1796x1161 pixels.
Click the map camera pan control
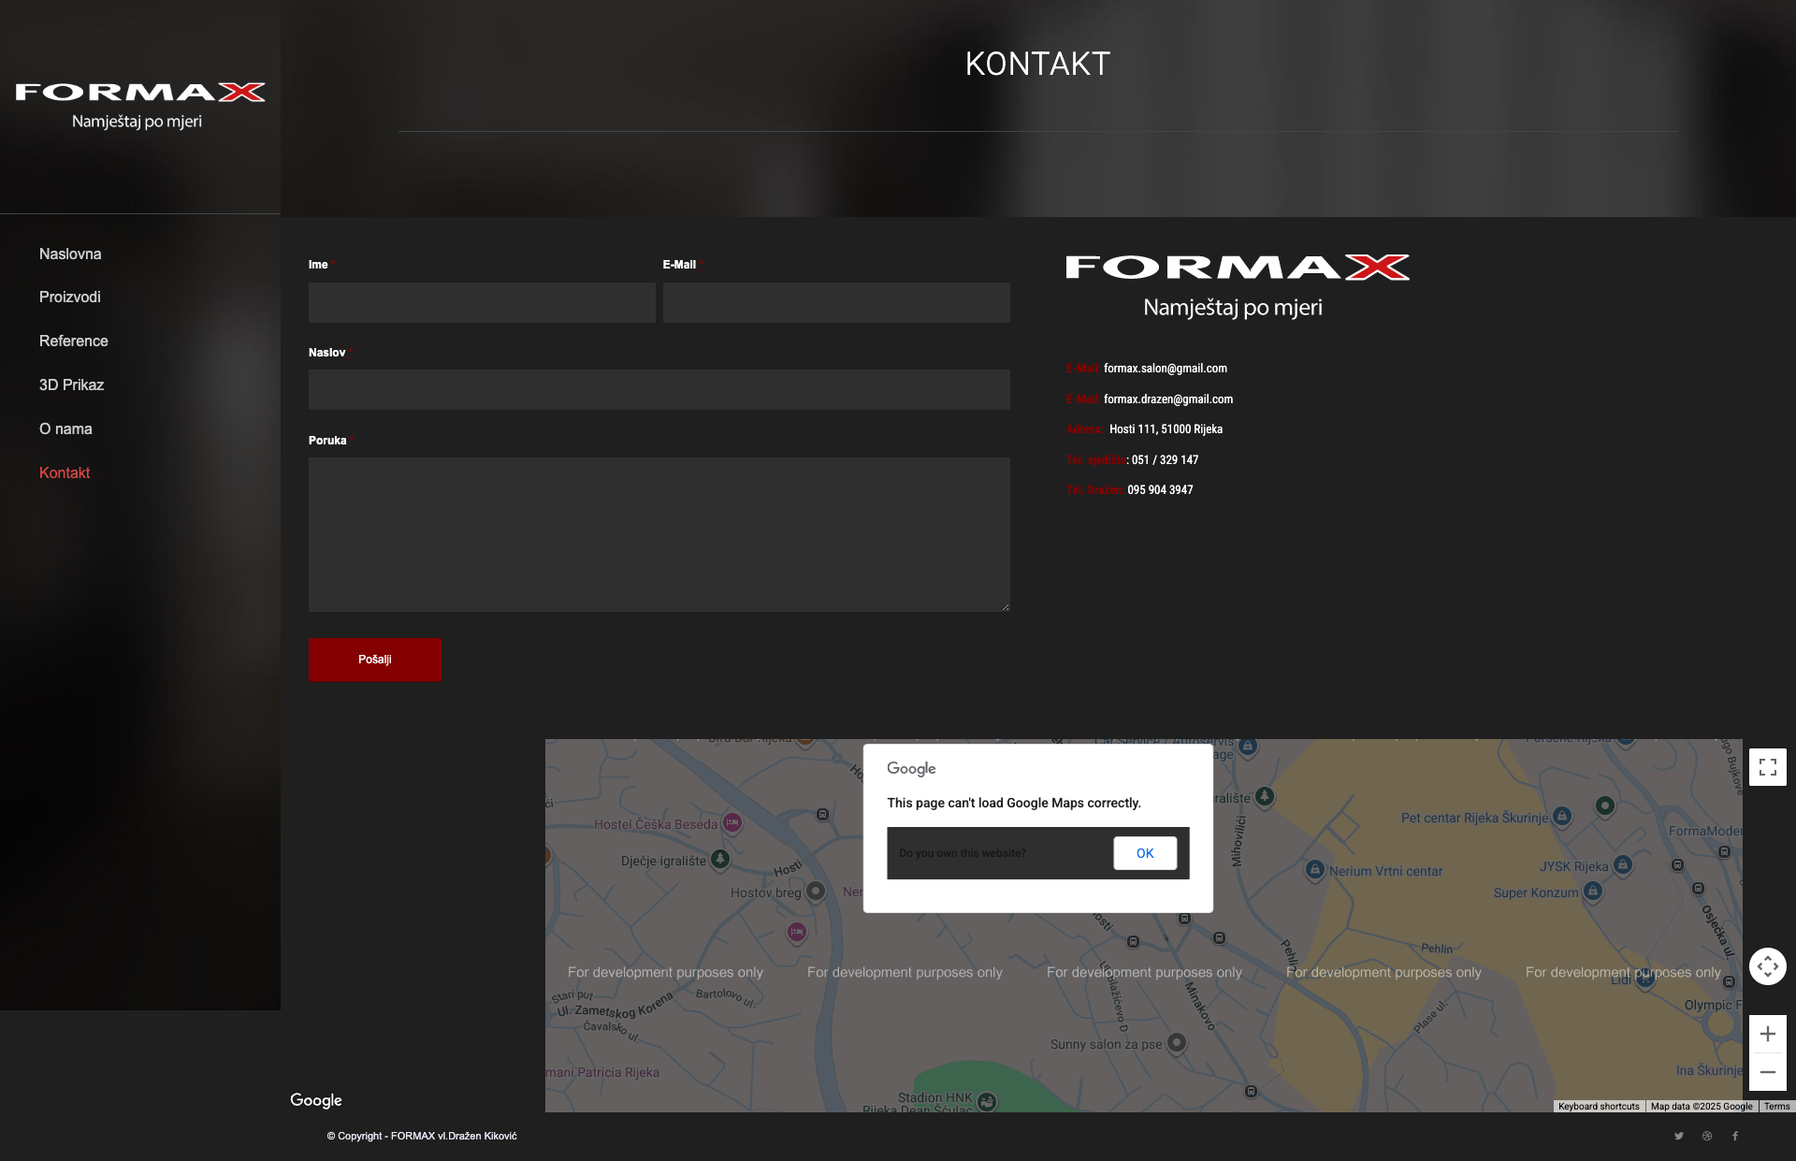[x=1767, y=966]
